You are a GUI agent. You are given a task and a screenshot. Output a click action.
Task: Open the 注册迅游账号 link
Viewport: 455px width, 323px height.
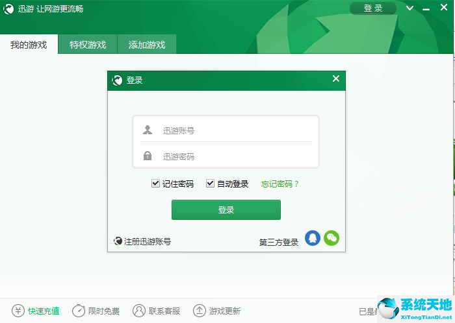pos(148,241)
